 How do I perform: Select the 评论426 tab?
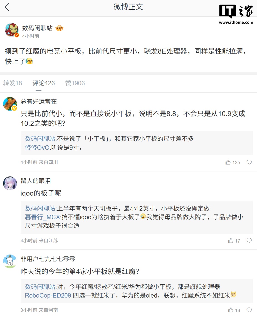(43, 83)
